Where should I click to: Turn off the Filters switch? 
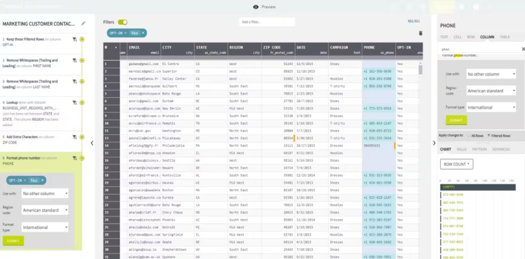click(122, 22)
